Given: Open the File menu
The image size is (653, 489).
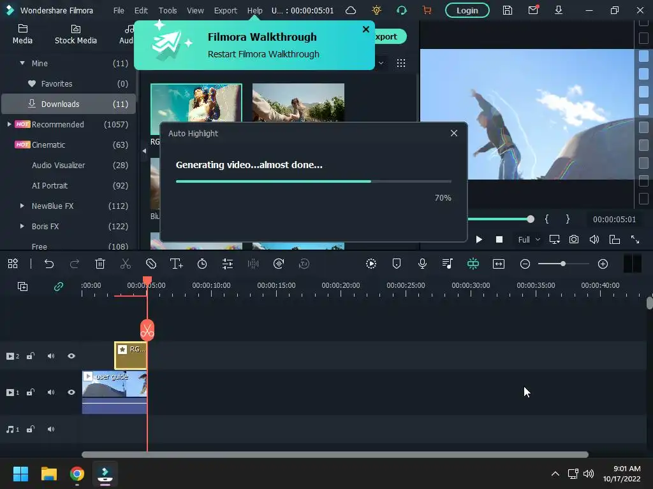Looking at the screenshot, I should (119, 10).
